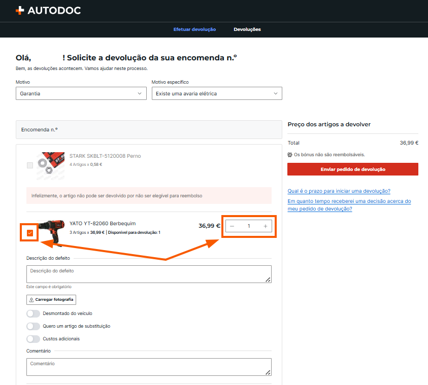The image size is (428, 385).
Task: Enable Quero um artigo de substituição
Action: point(34,326)
